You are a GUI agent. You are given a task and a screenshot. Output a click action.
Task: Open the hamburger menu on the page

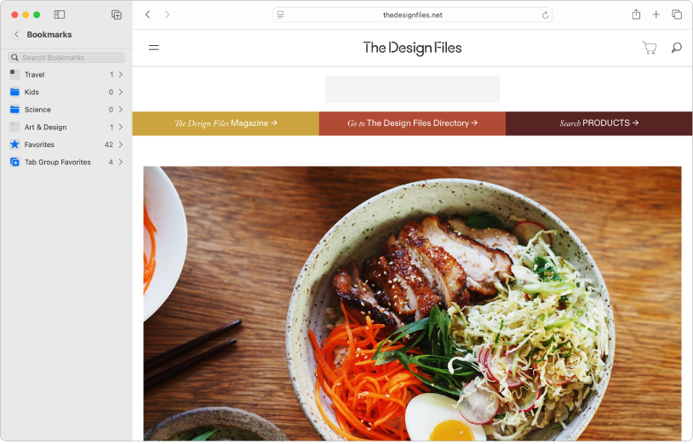click(154, 48)
